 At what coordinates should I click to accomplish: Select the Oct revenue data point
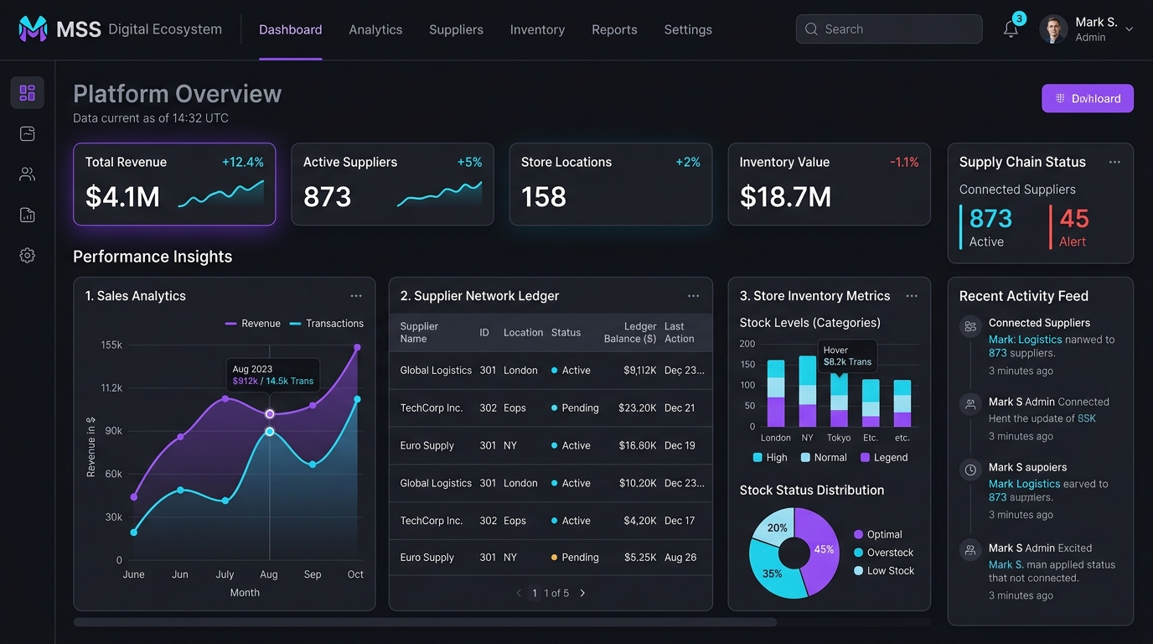[358, 347]
